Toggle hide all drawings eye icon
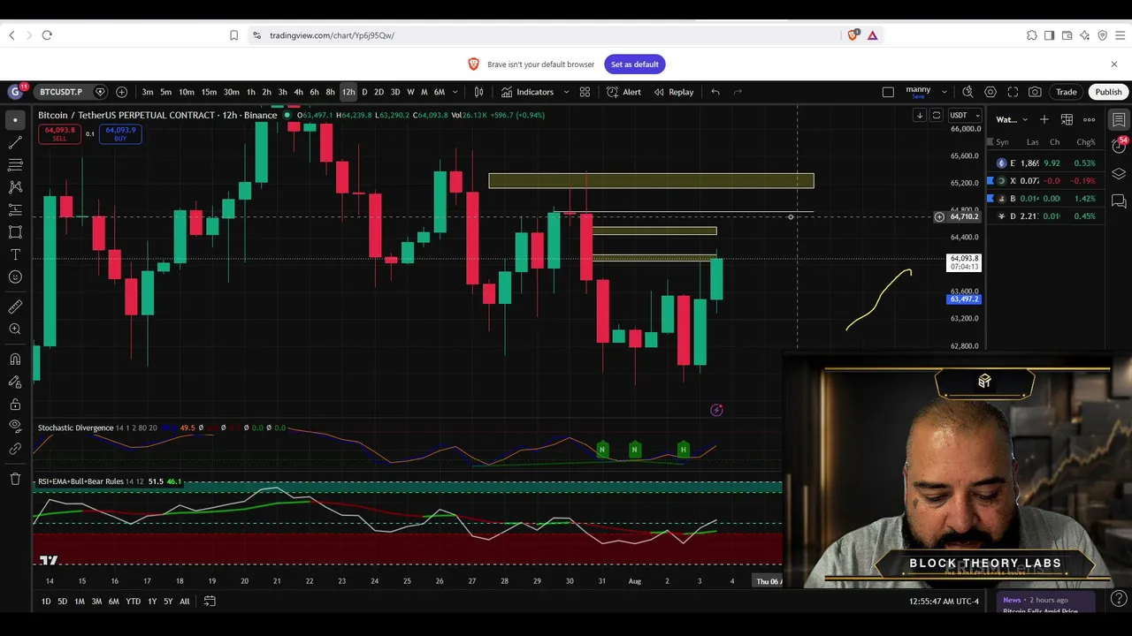The width and height of the screenshot is (1132, 636). pyautogui.click(x=15, y=427)
